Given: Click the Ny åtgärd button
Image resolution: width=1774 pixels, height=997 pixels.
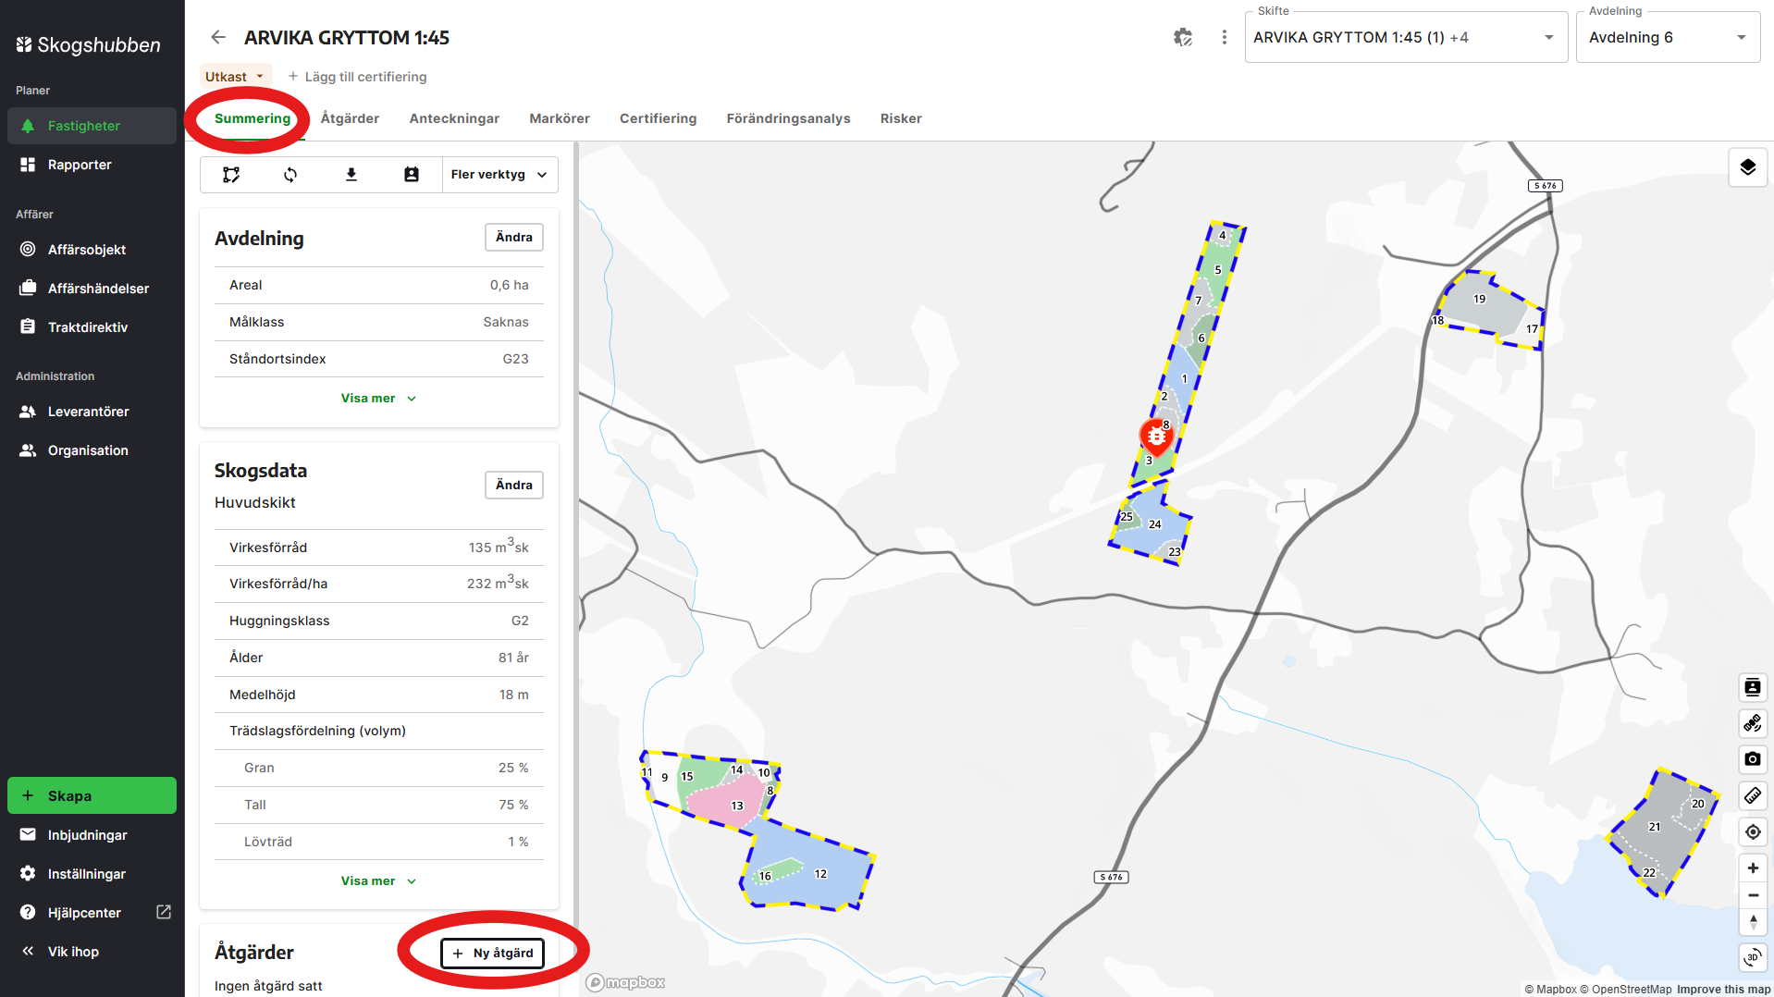Looking at the screenshot, I should 493,954.
